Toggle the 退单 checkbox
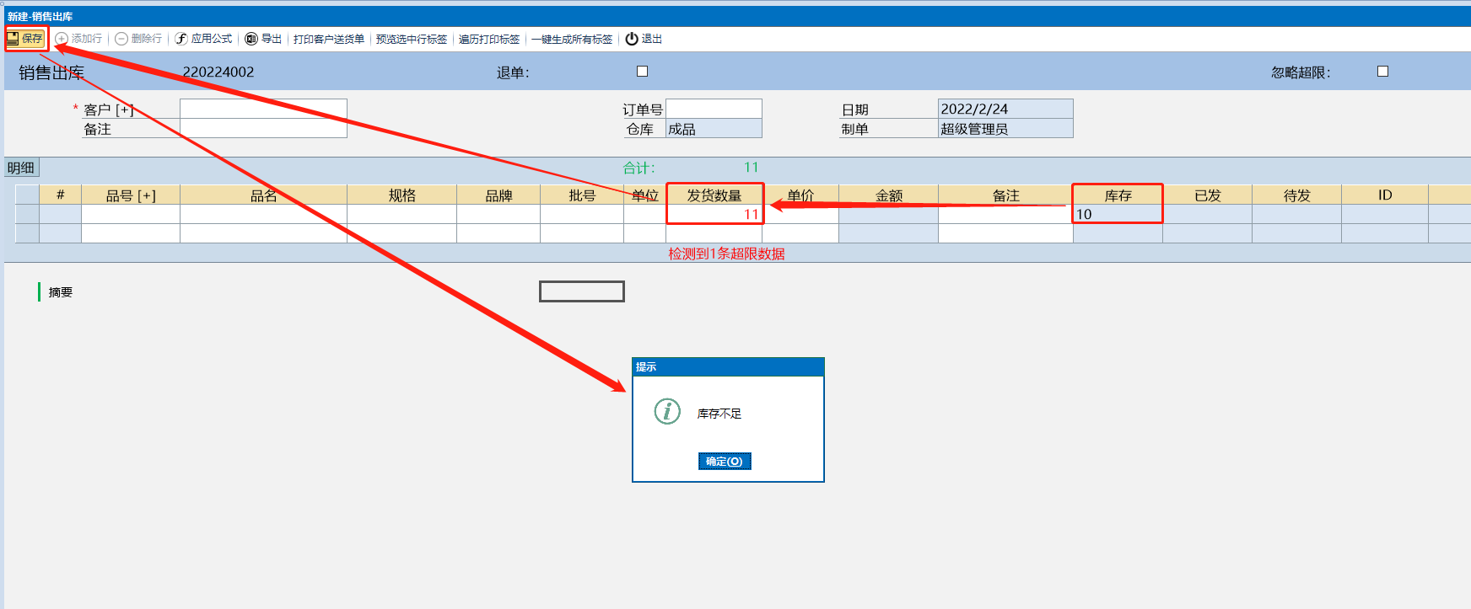This screenshot has height=609, width=1471. [642, 72]
